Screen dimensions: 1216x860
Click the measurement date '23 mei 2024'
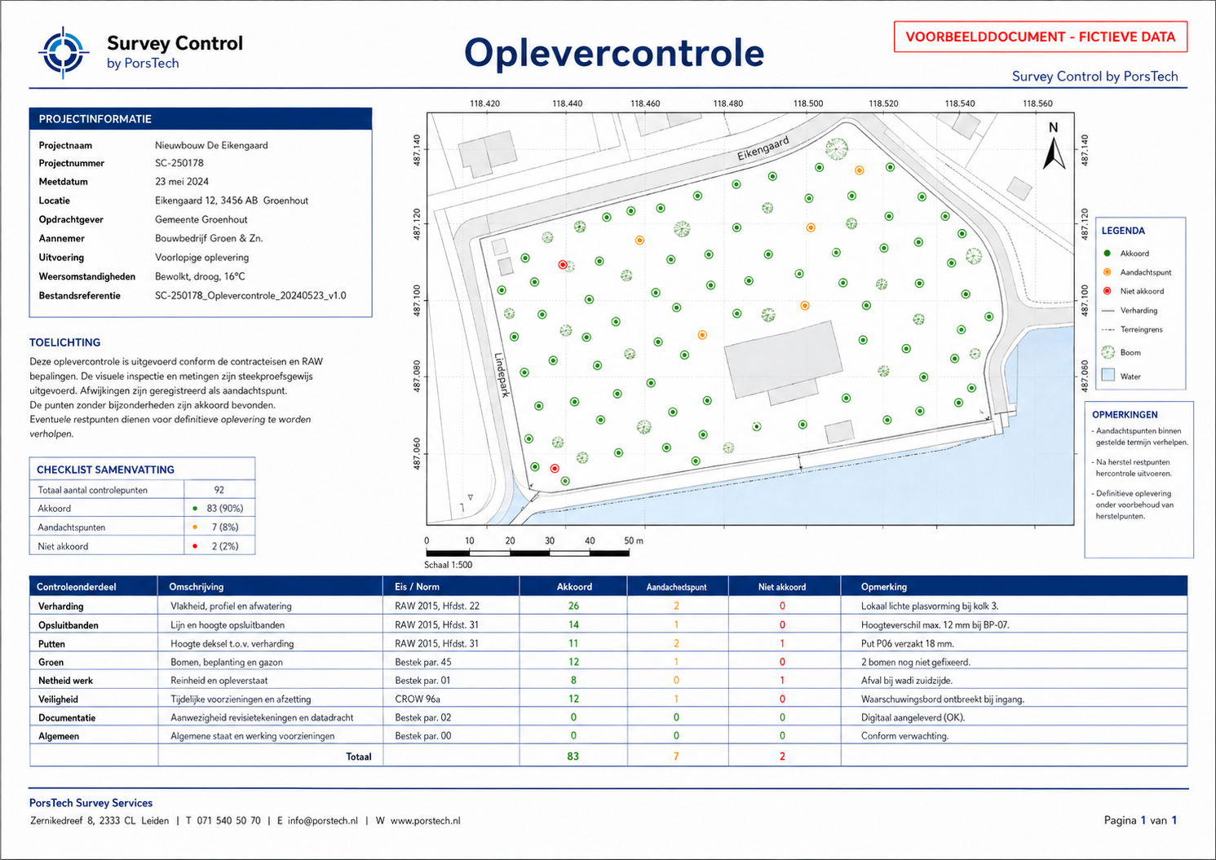point(182,182)
